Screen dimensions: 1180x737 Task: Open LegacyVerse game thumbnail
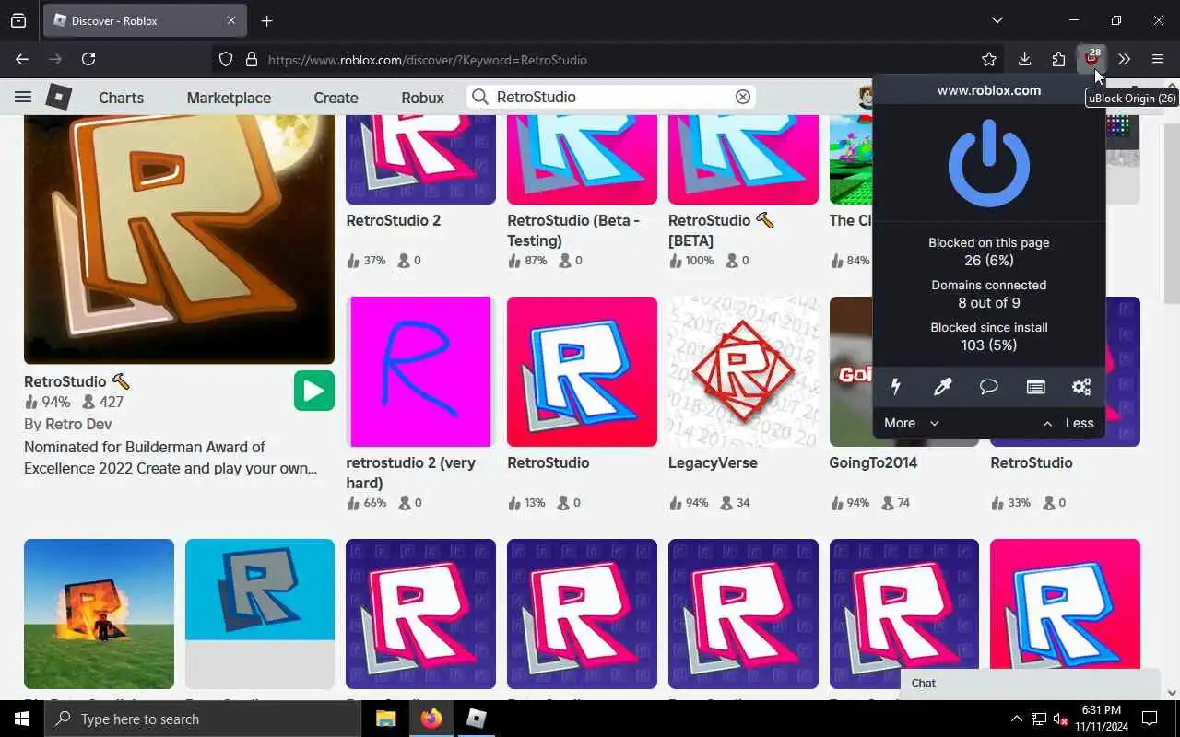pos(743,371)
